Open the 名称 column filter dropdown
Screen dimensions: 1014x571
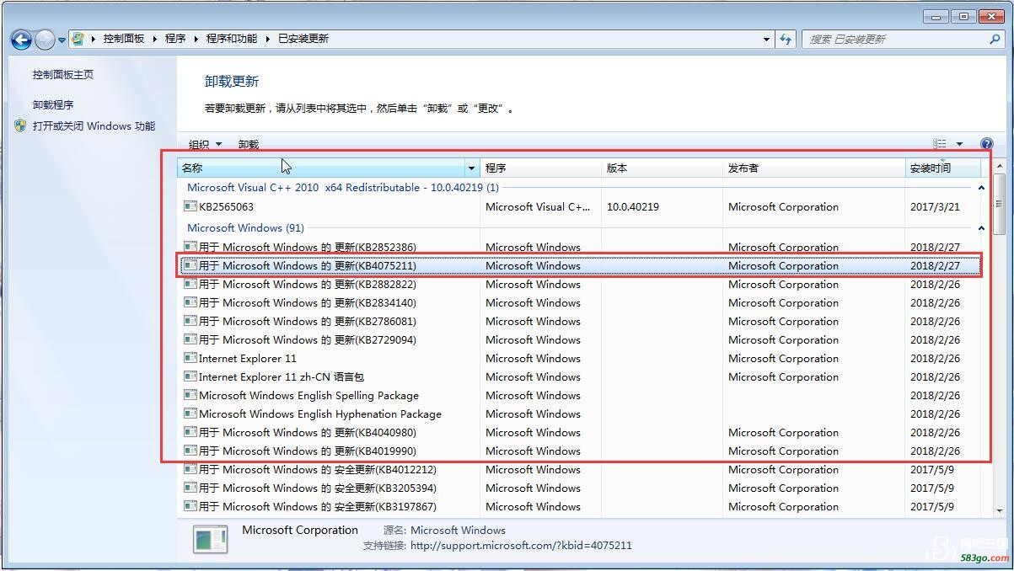[x=471, y=168]
